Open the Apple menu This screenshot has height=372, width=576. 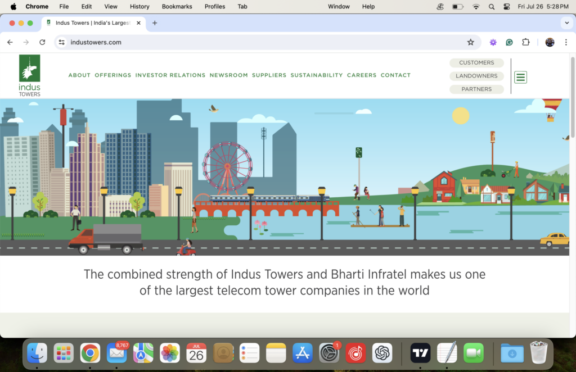click(x=13, y=7)
